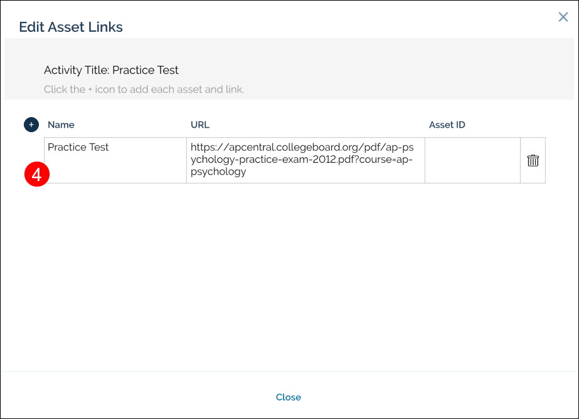This screenshot has height=419, width=579.
Task: Click the URL column header
Action: [199, 125]
